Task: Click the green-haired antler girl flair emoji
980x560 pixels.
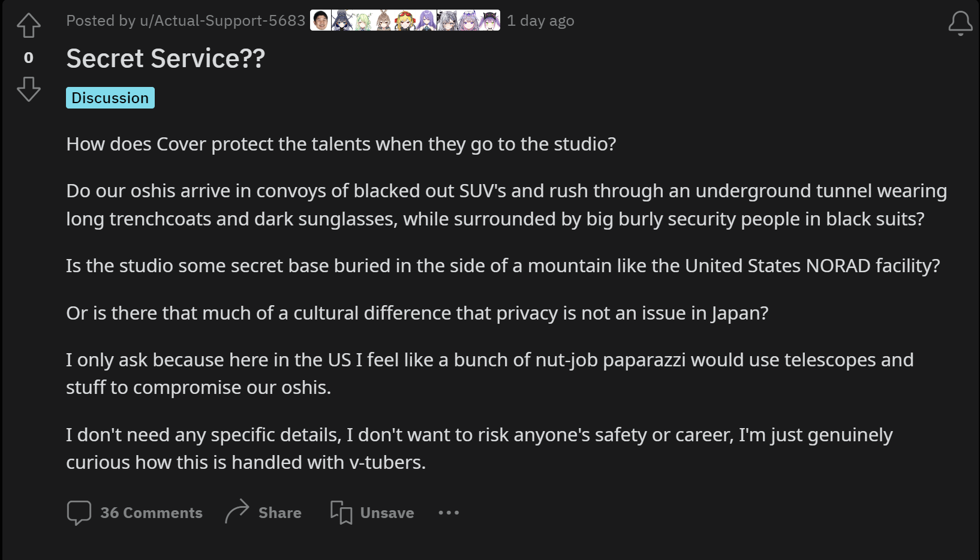Action: (363, 20)
